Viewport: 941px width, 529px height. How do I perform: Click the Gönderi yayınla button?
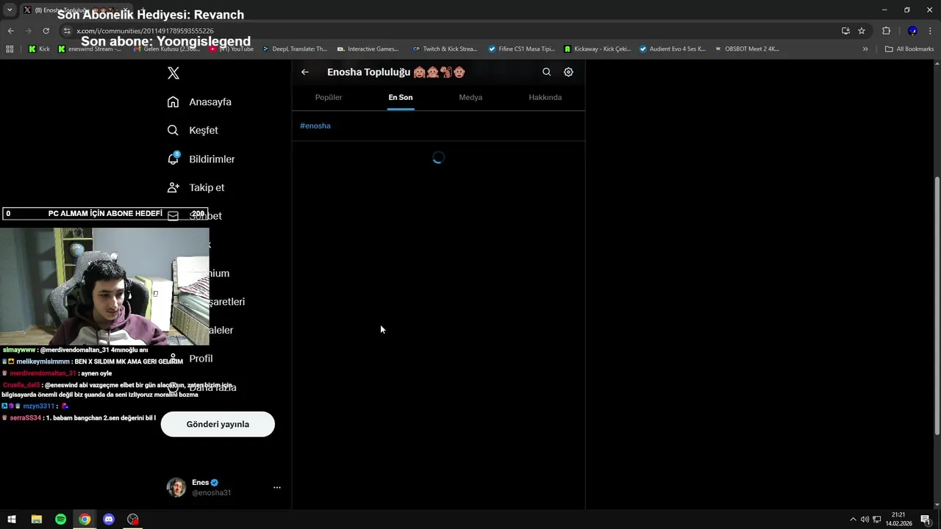click(218, 424)
